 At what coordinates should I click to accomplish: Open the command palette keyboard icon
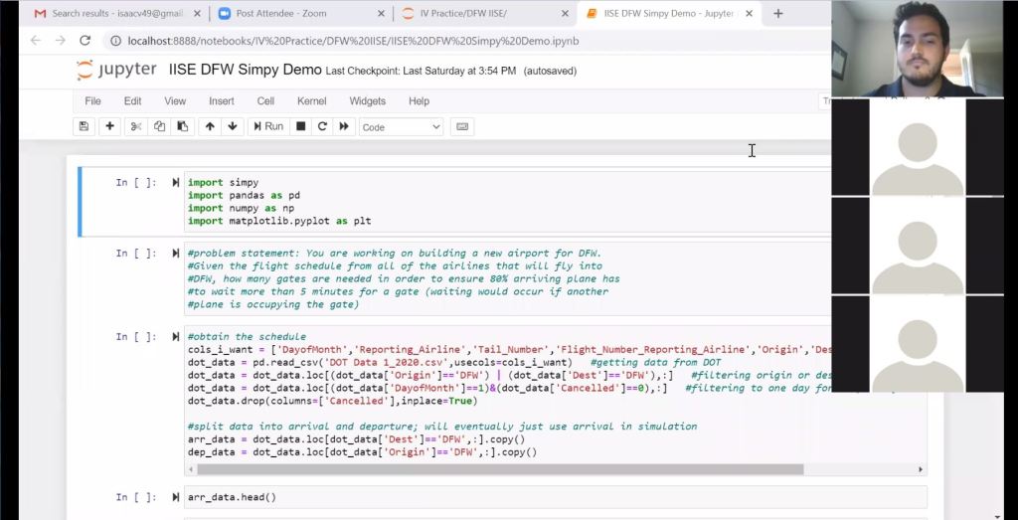tap(461, 126)
